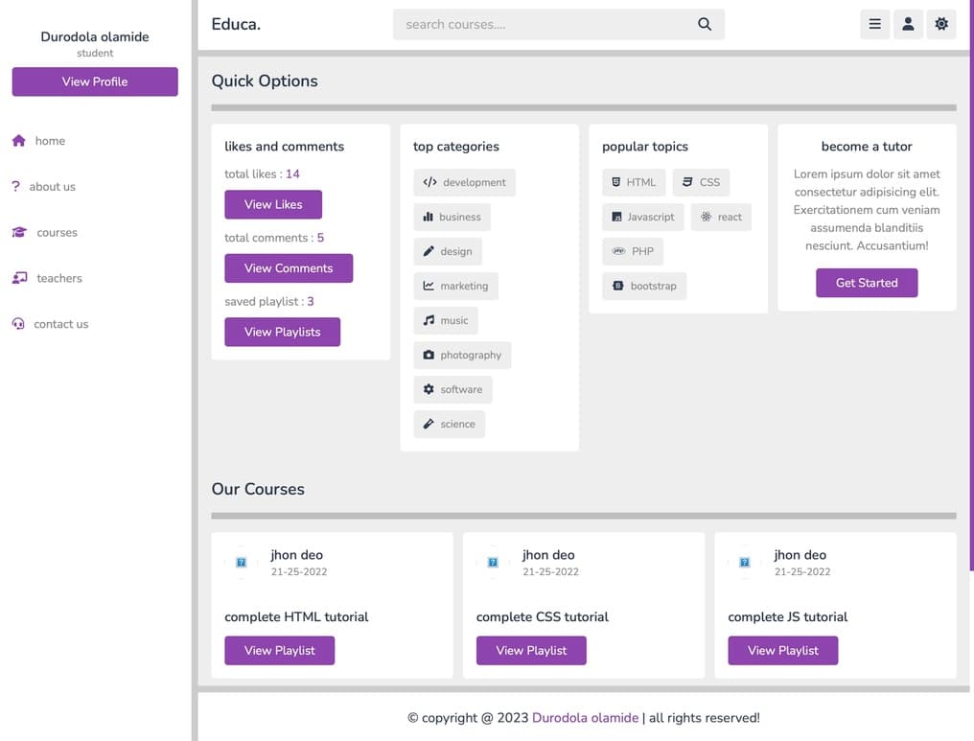
Task: Focus the search courses input field
Action: [x=542, y=25]
